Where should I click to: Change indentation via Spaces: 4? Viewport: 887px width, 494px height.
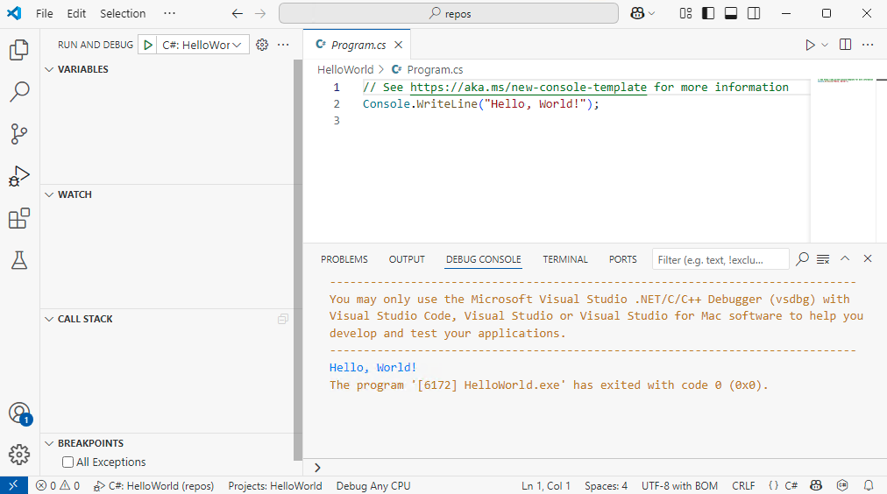(x=606, y=485)
